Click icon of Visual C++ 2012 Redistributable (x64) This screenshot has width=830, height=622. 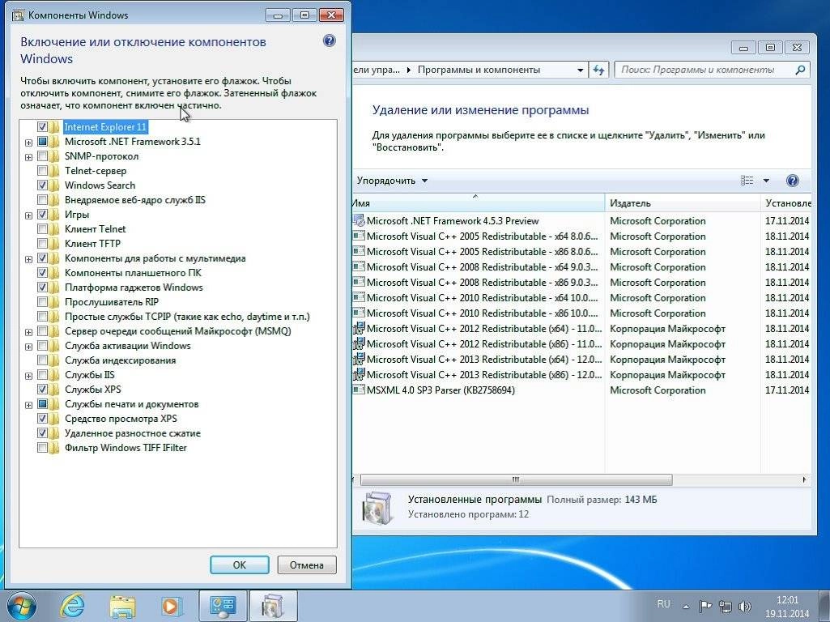pos(359,328)
